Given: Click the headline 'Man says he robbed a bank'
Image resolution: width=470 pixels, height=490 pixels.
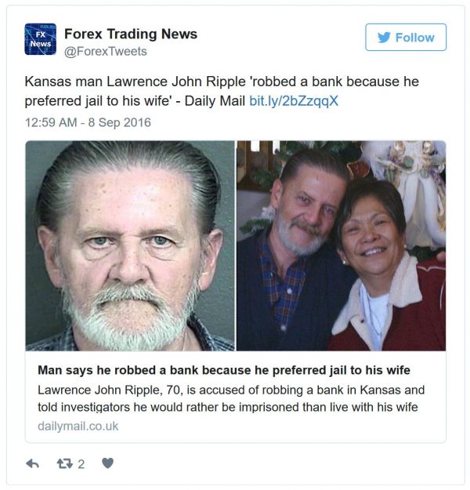Looking at the screenshot, I should tap(224, 370).
